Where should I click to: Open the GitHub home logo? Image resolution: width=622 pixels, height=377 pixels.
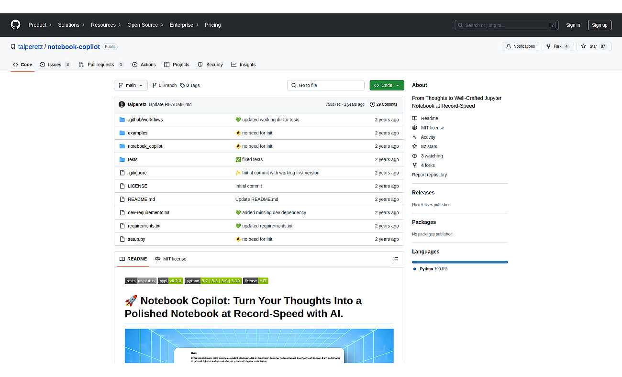[16, 25]
